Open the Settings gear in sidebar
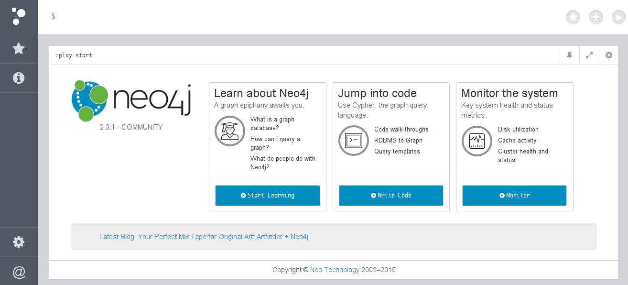Screen dimensions: 628x285 (19, 242)
